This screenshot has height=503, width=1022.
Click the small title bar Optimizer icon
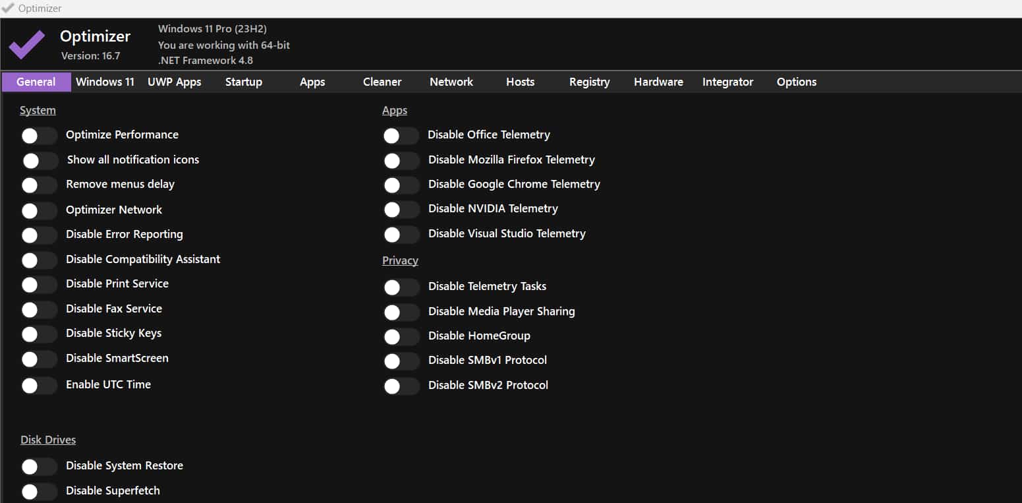[x=8, y=9]
